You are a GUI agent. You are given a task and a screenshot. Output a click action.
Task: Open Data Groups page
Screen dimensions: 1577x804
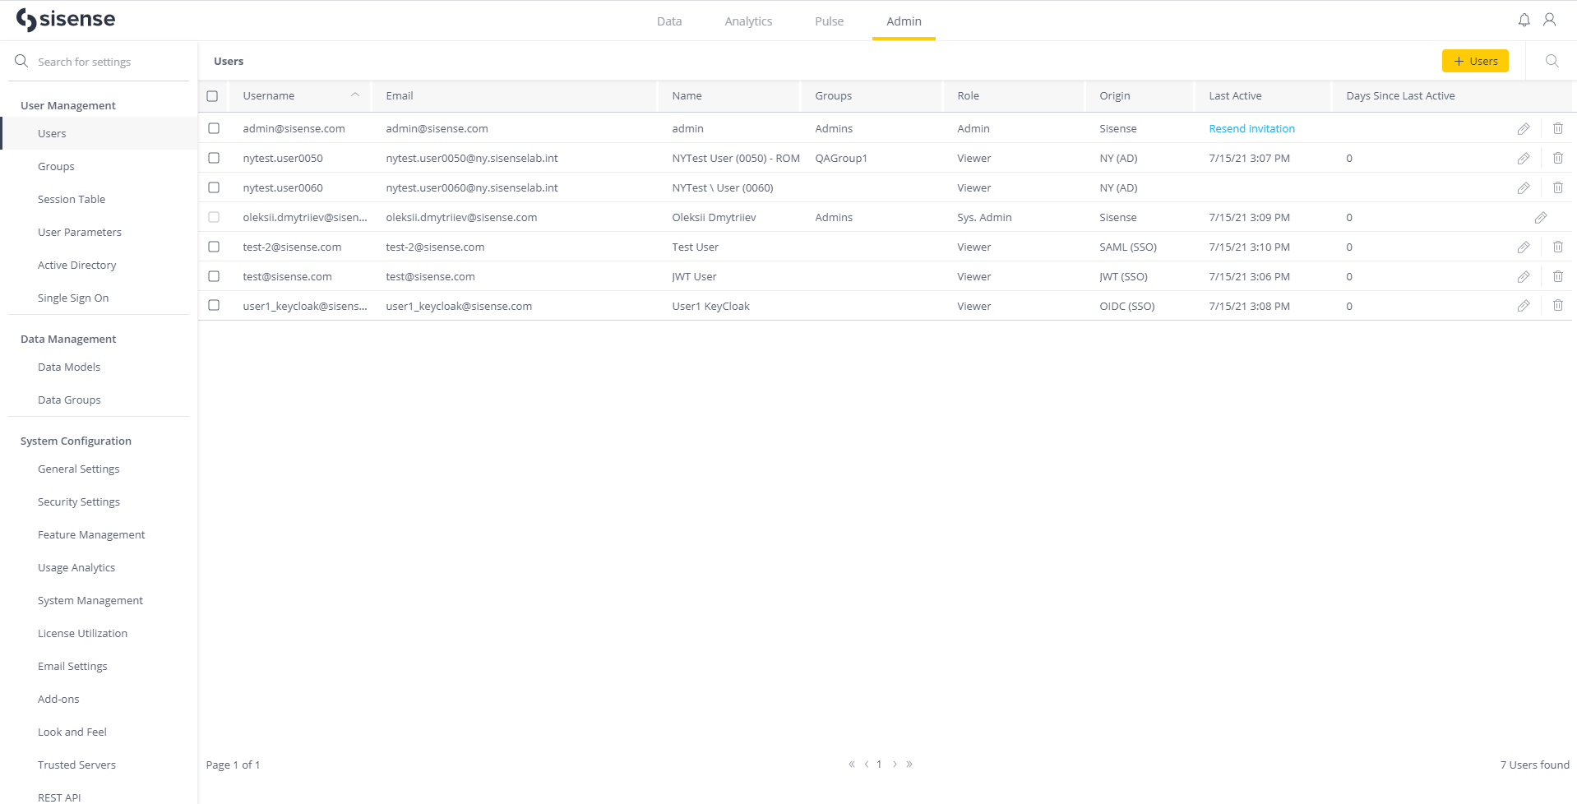[x=69, y=400]
